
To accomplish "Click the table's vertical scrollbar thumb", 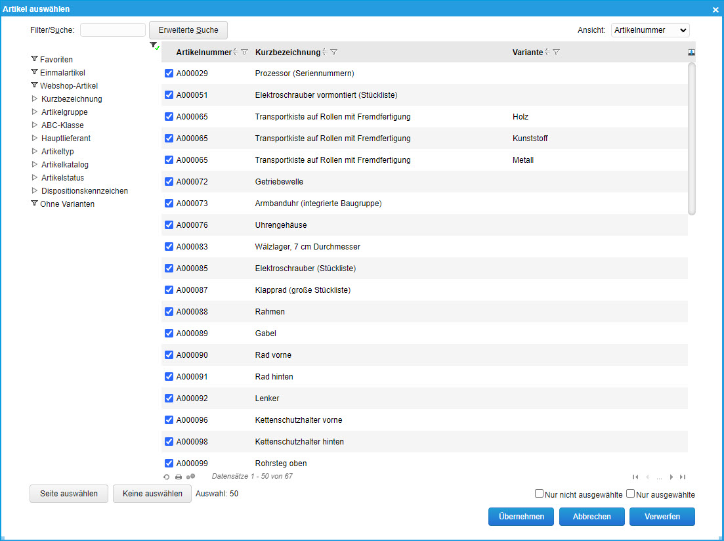I will click(x=692, y=139).
